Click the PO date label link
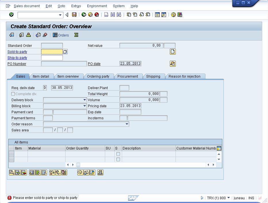The height and width of the screenshot is (203, 268). [x=94, y=64]
